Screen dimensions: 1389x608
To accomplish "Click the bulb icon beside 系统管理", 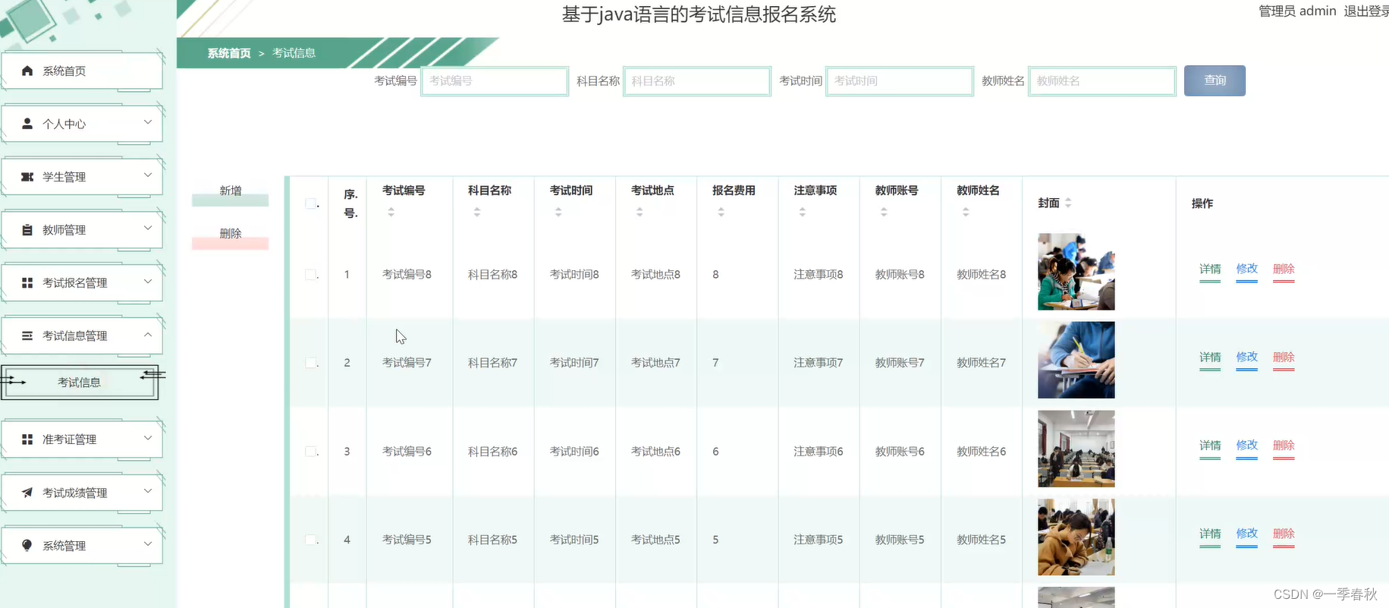I will point(27,546).
